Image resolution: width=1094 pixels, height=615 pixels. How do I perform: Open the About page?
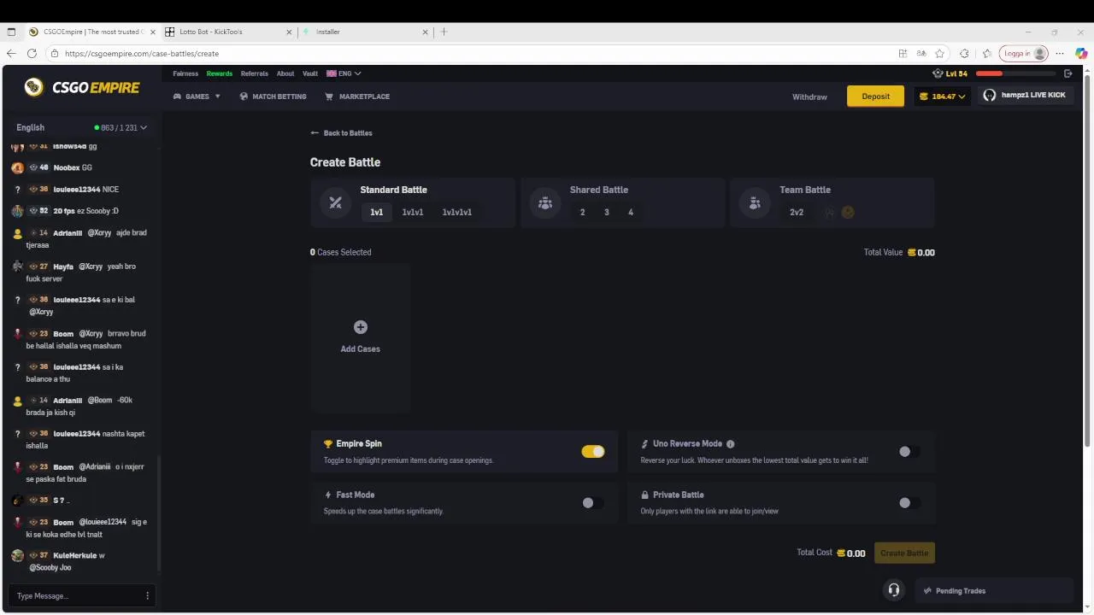pos(285,73)
